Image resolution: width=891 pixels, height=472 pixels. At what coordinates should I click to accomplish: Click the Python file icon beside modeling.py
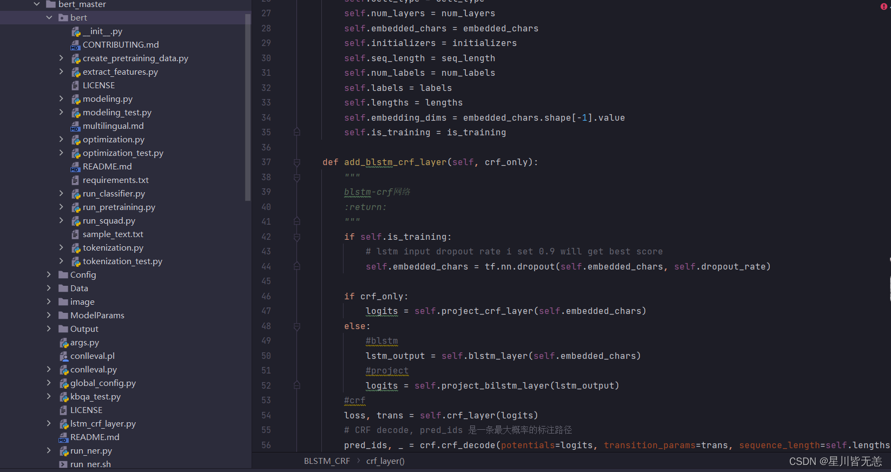point(76,99)
